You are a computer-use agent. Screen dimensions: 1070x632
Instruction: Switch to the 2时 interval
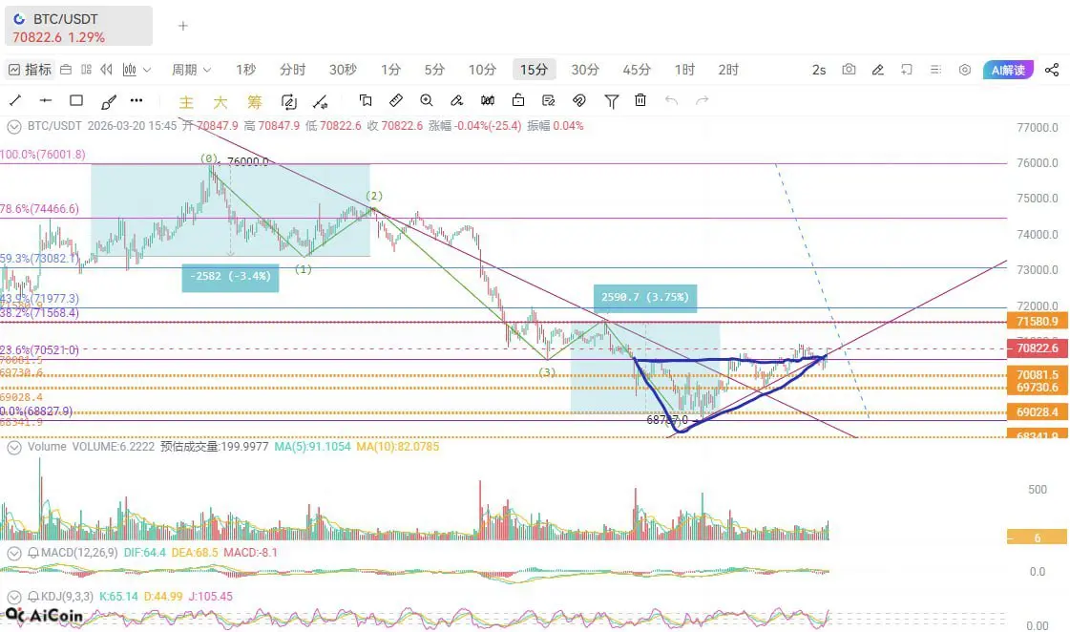(728, 70)
